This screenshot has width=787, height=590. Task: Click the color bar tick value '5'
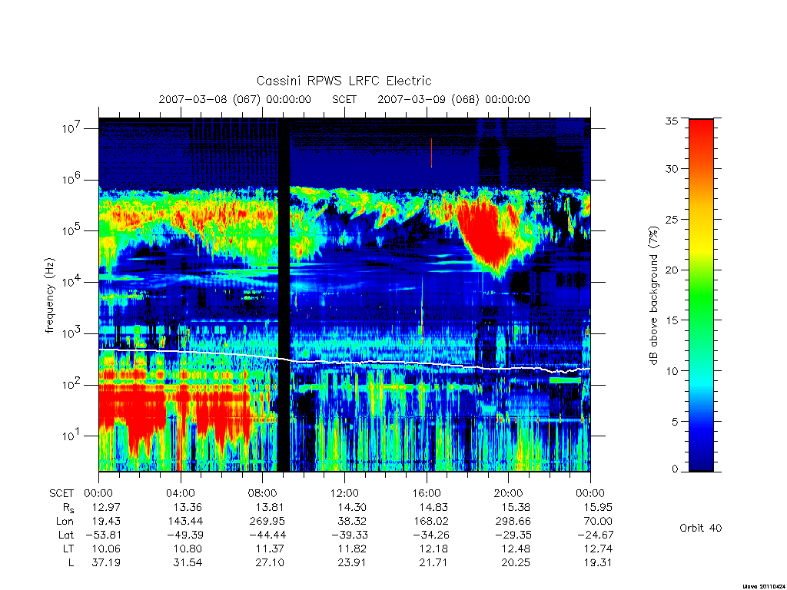[675, 422]
